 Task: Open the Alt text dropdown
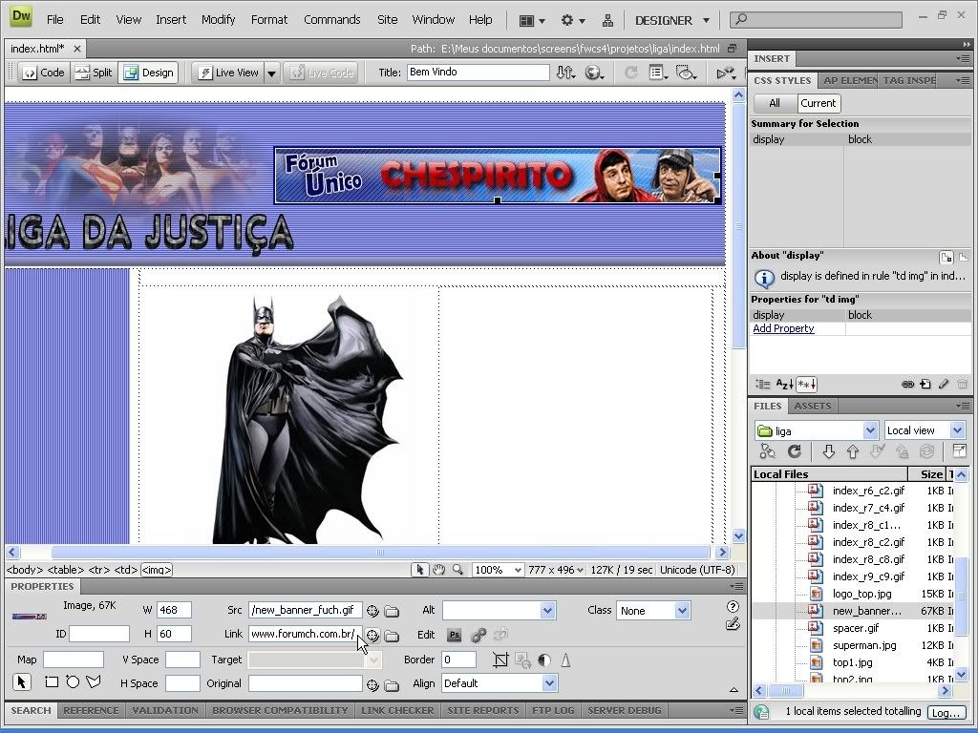click(547, 611)
